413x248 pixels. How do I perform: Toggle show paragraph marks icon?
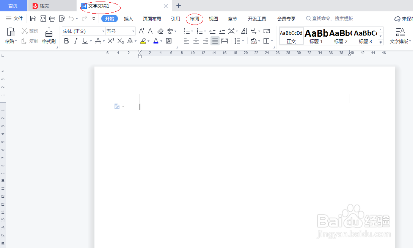pyautogui.click(x=254, y=31)
